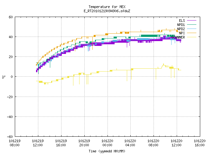The image size is (206, 154).
Task: Click the y-axis label 20
Action: [x=11, y=57]
